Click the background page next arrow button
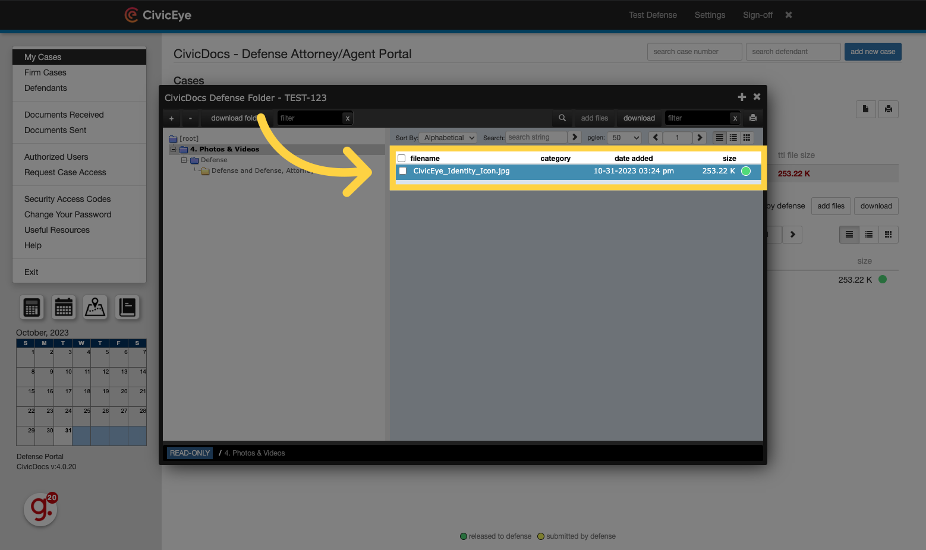The height and width of the screenshot is (550, 926). [792, 235]
